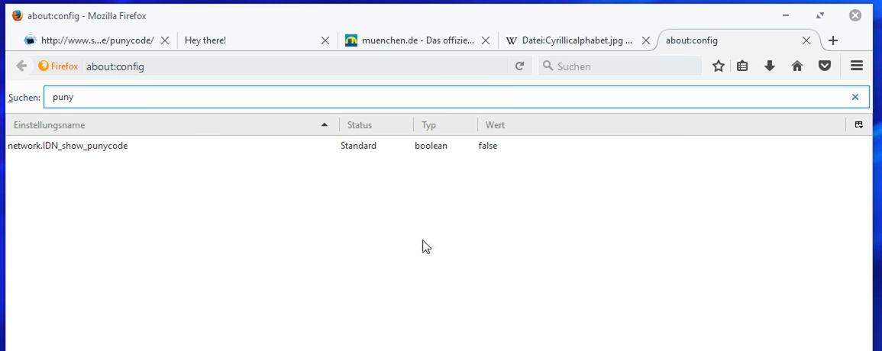Minimize the Firefox window
The height and width of the screenshot is (351, 882).
(x=786, y=16)
